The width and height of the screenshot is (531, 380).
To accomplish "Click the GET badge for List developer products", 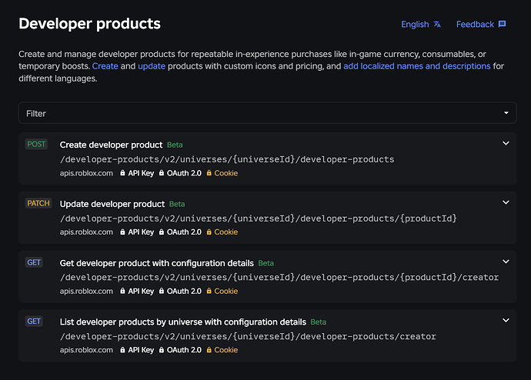I will (x=34, y=321).
